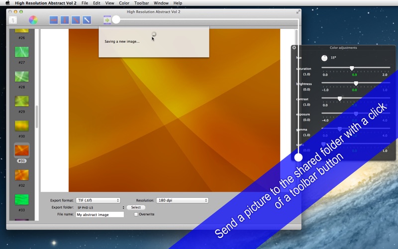Click the contrast slider handle

tap(340, 99)
